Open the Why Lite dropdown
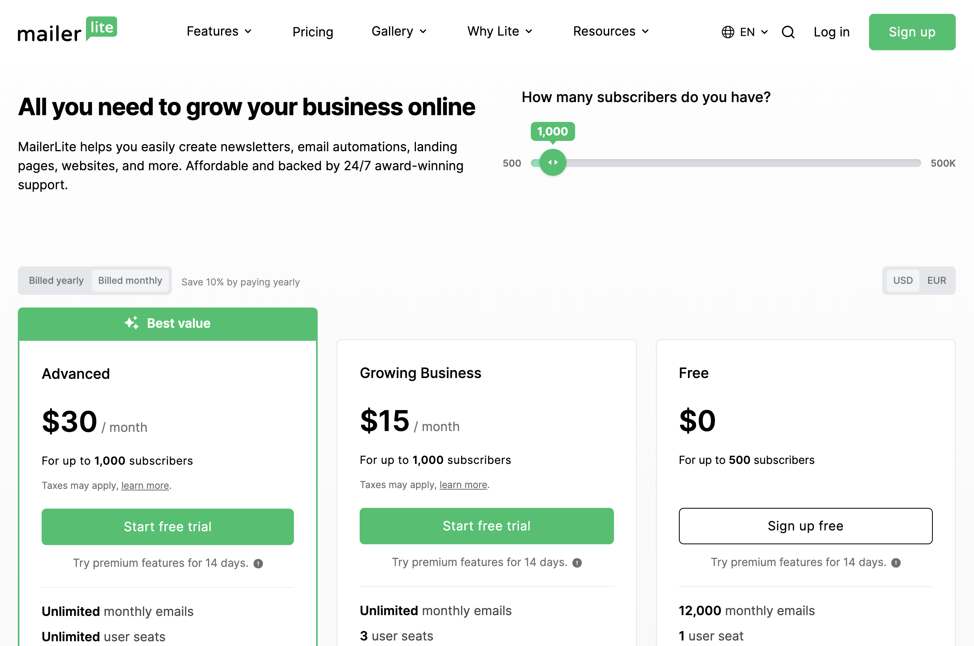The width and height of the screenshot is (974, 646). [x=499, y=32]
